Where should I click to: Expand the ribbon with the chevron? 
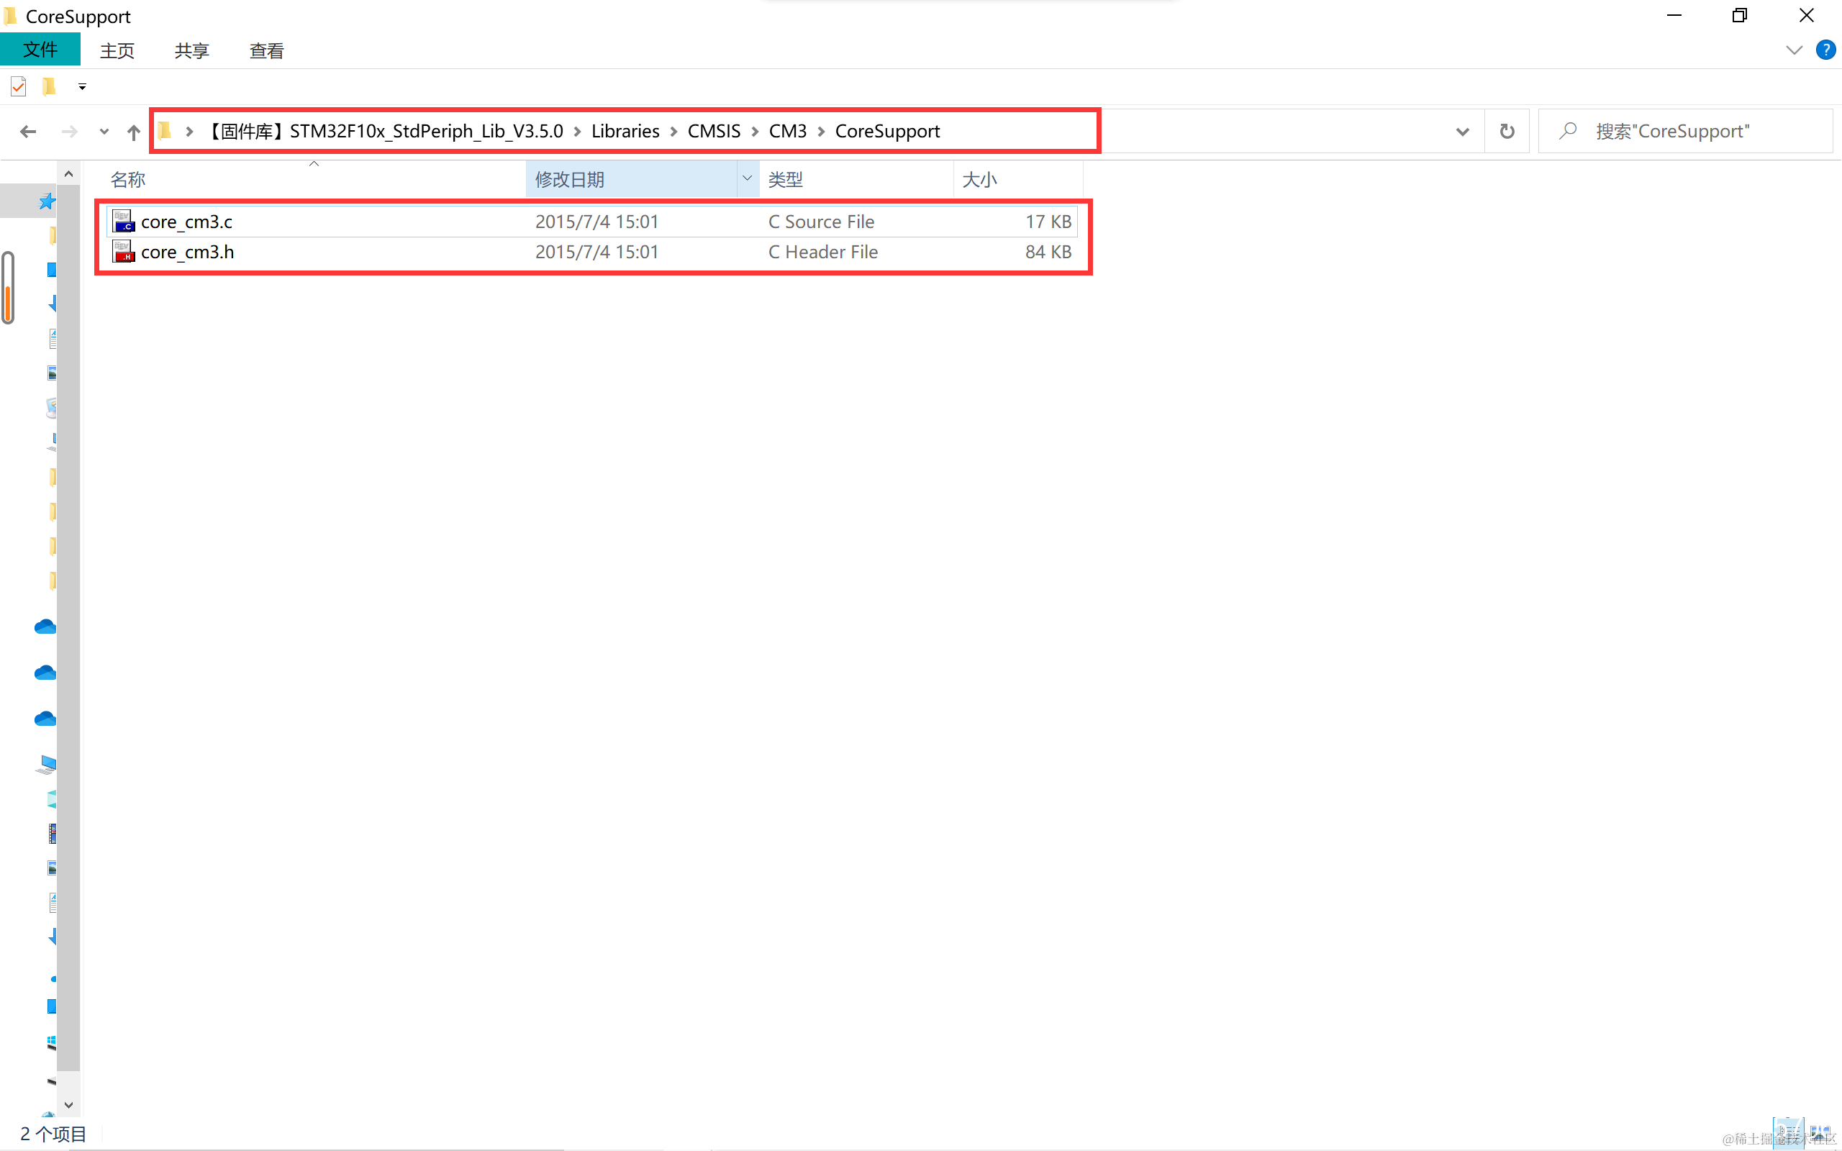tap(1793, 50)
